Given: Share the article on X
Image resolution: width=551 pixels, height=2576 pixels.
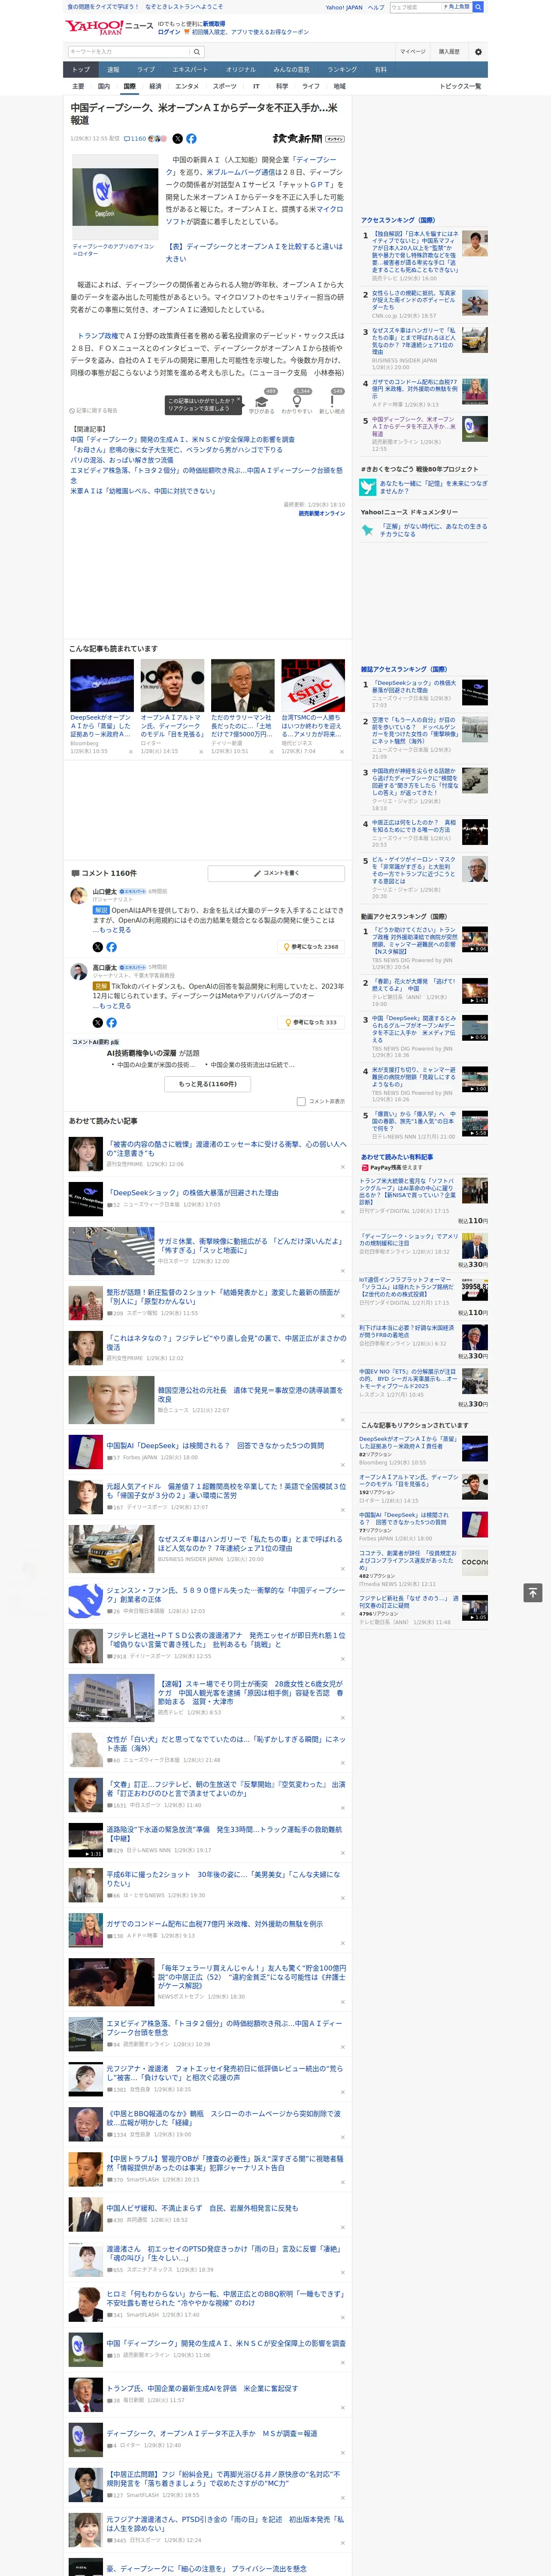Looking at the screenshot, I should (x=178, y=139).
